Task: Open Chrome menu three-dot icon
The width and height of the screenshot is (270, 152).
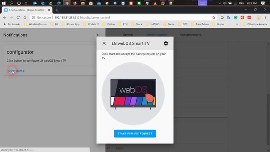Action: click(x=265, y=17)
